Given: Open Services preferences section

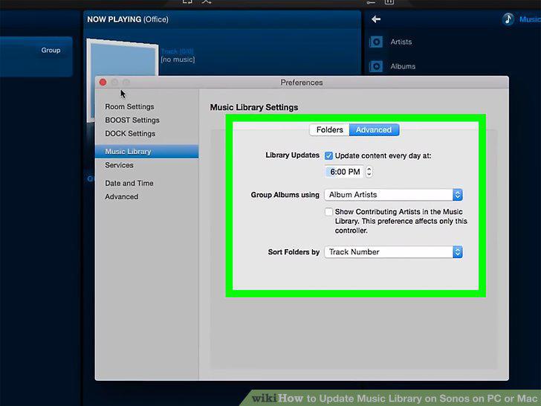Looking at the screenshot, I should (x=119, y=165).
